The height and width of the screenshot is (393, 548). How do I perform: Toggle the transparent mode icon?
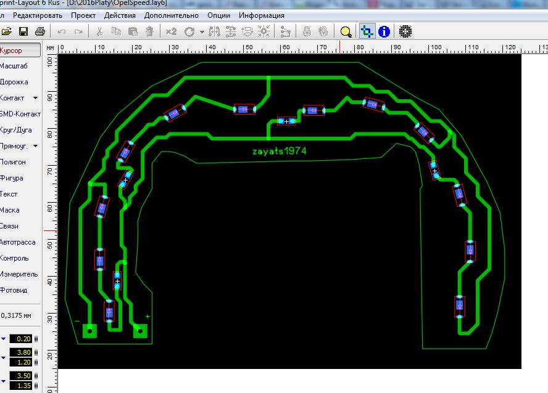click(367, 32)
